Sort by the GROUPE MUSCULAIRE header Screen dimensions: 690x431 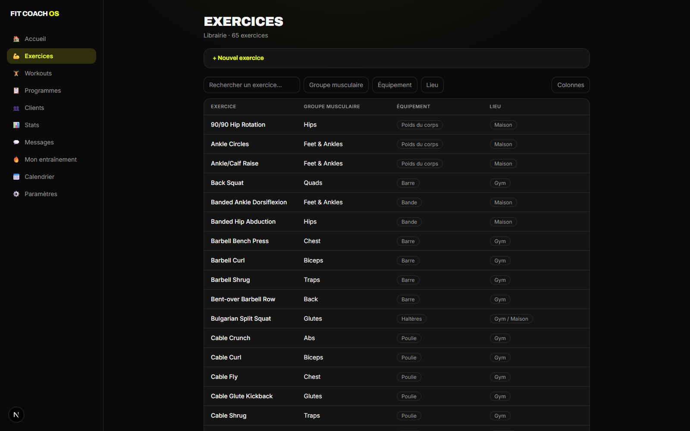pyautogui.click(x=332, y=106)
